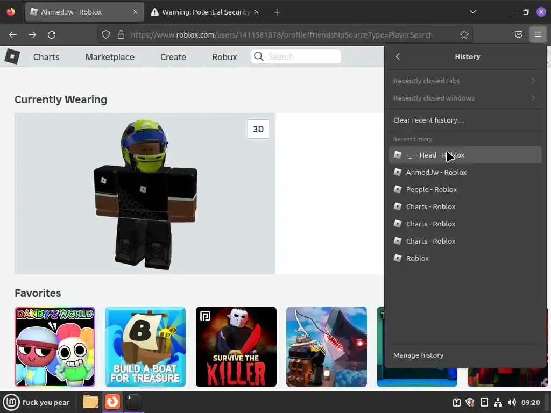
Task: Click the Firefox taskbar icon
Action: [x=112, y=402]
